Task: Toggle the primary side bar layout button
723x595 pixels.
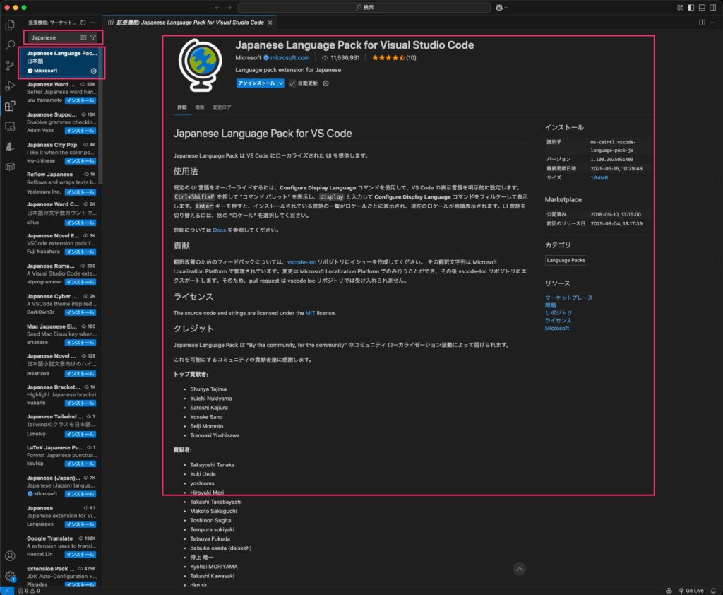Action: [x=691, y=7]
